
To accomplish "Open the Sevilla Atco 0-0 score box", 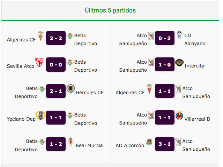I will point(56,64).
